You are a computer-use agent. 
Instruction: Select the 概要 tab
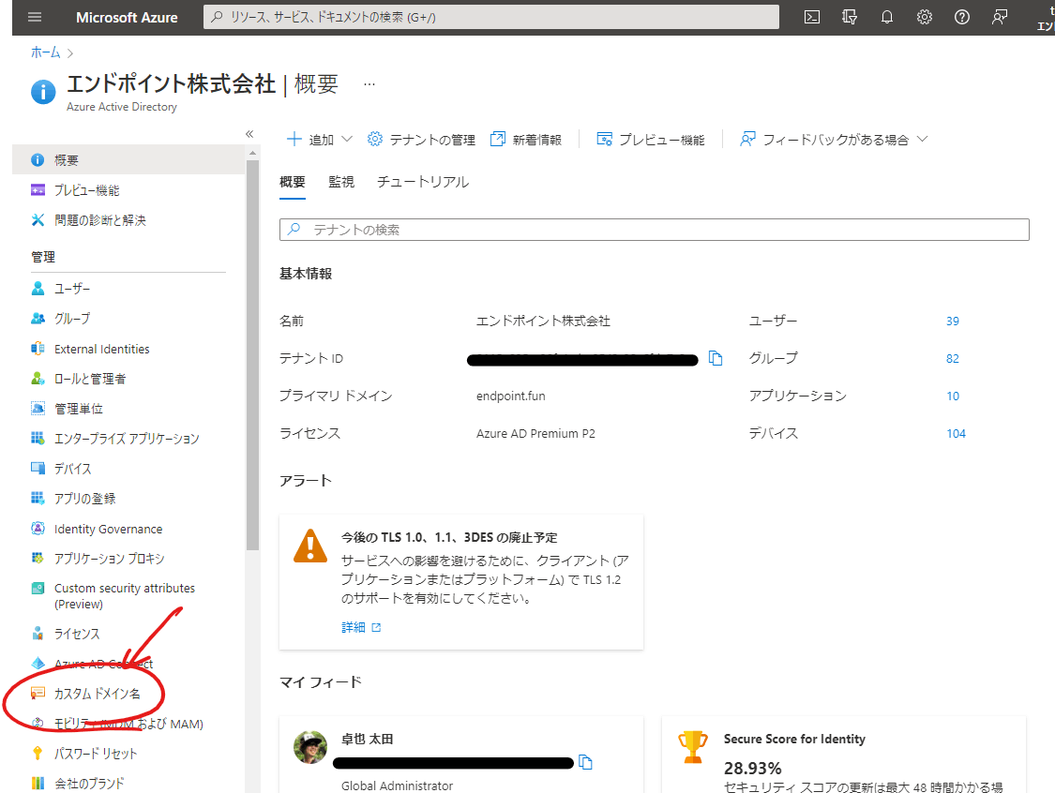(292, 182)
